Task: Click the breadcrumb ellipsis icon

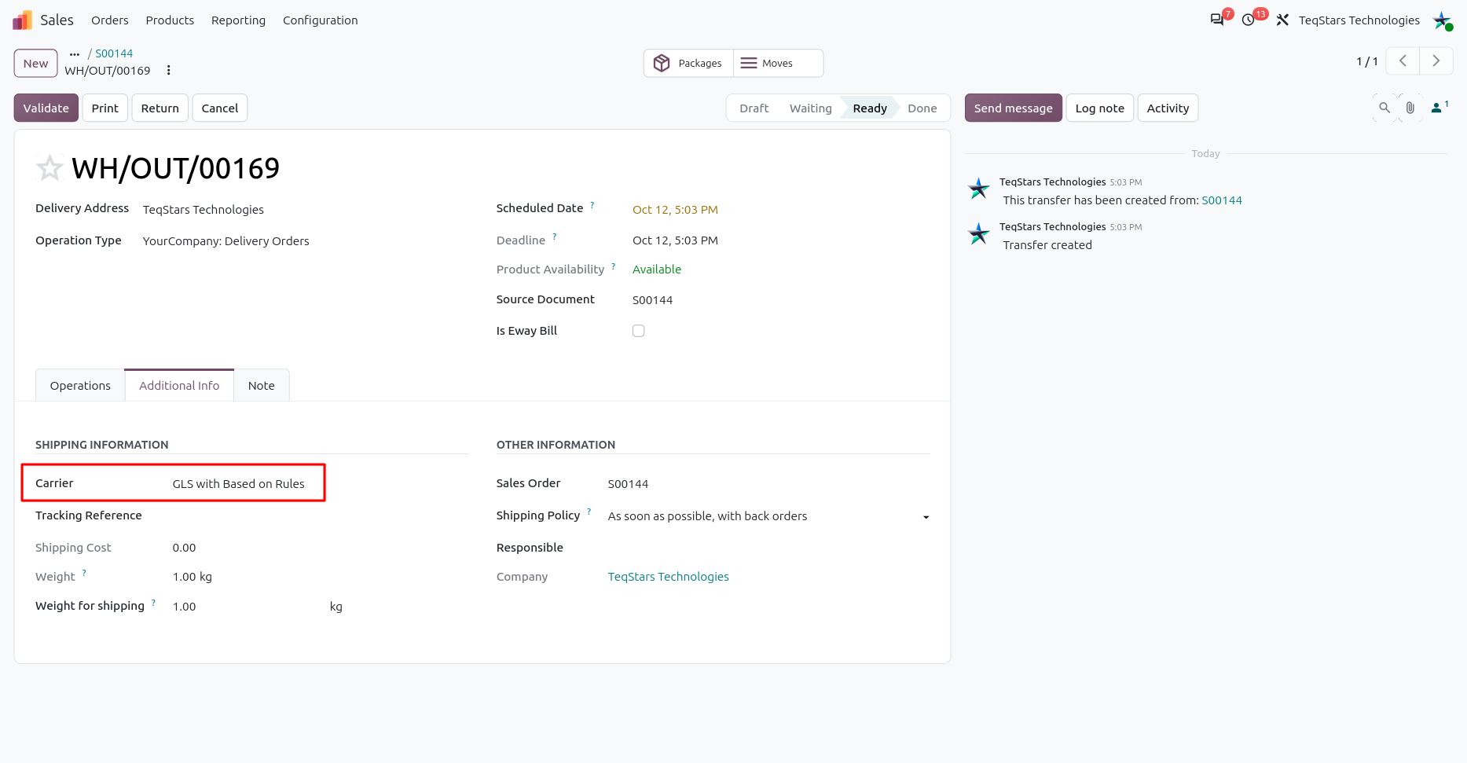Action: 75,54
